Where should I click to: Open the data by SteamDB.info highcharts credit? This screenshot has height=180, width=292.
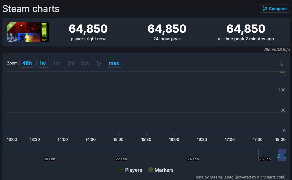coord(241,177)
